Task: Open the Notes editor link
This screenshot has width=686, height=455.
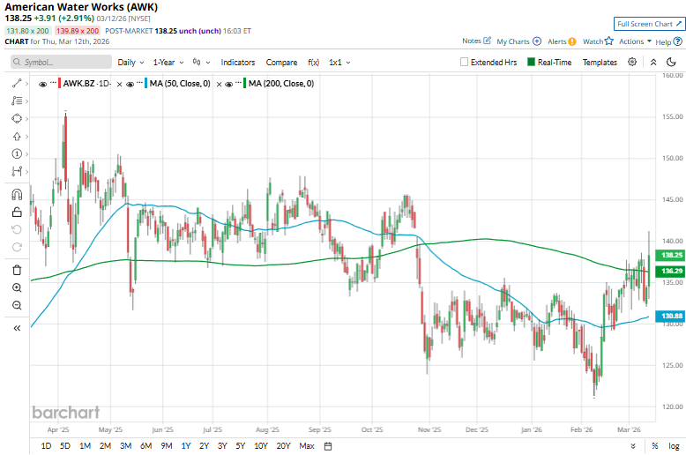Action: click(x=476, y=41)
